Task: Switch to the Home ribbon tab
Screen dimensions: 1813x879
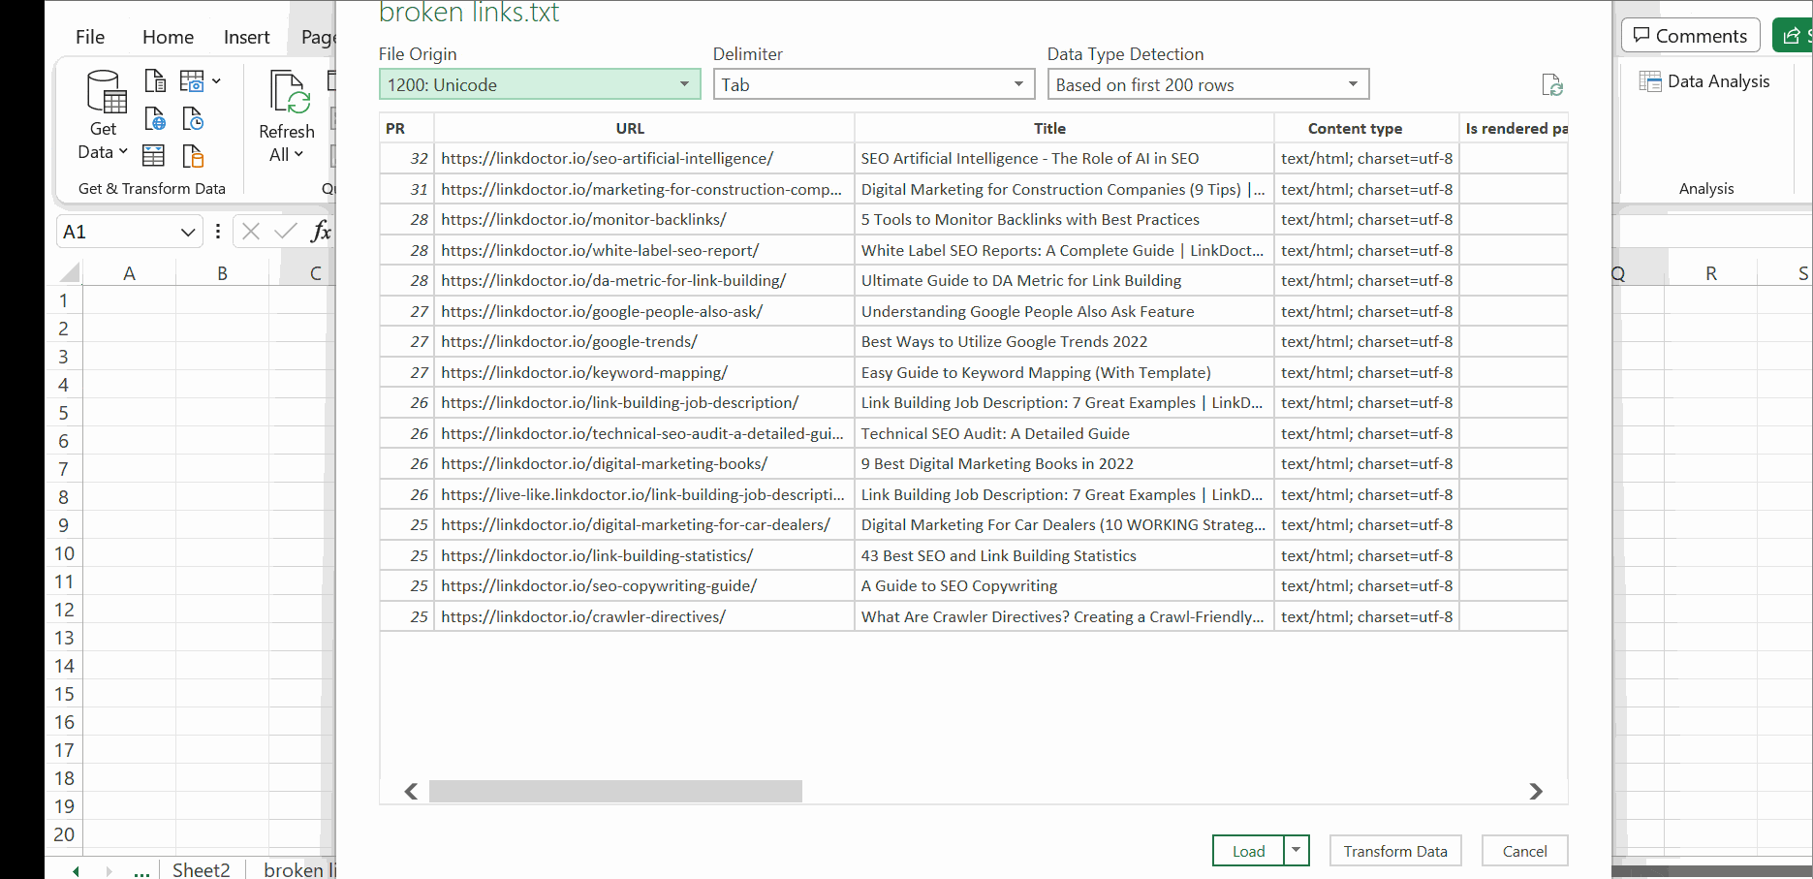Action: point(168,37)
